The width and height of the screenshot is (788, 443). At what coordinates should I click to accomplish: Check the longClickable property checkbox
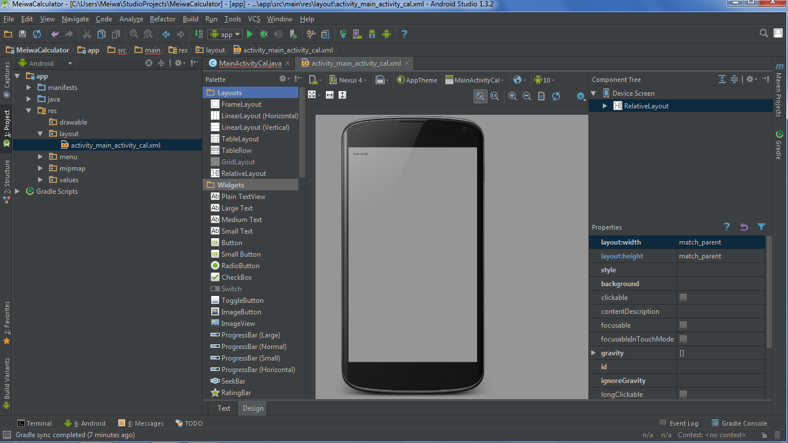click(x=683, y=395)
